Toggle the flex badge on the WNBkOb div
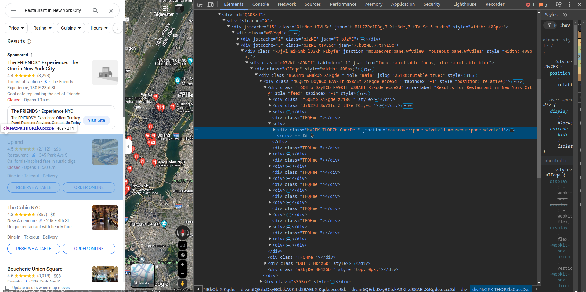The image size is (586, 292). [x=470, y=76]
